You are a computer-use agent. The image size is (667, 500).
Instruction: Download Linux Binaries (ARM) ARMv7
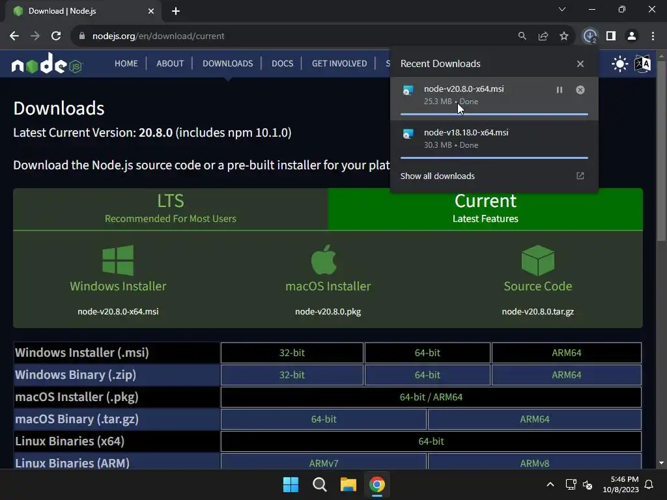point(324,463)
